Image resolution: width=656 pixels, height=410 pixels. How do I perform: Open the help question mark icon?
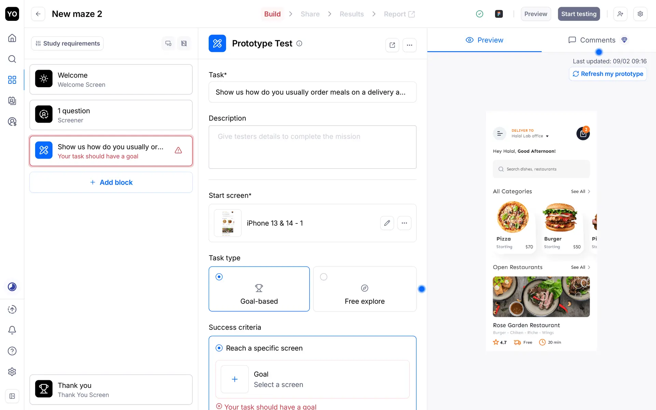pyautogui.click(x=12, y=351)
